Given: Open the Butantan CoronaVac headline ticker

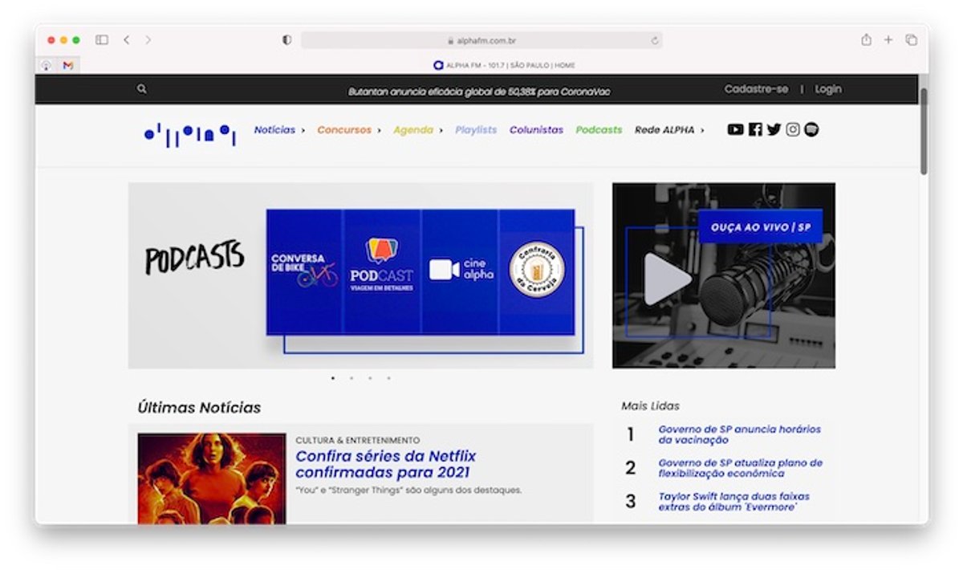Looking at the screenshot, I should tap(479, 92).
